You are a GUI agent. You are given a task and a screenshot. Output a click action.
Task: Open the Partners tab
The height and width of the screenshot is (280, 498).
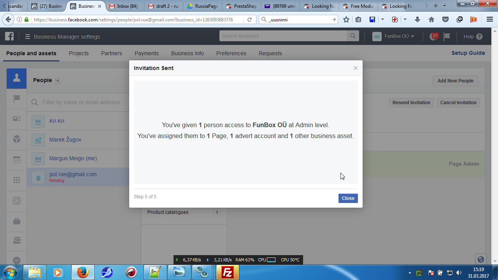pyautogui.click(x=112, y=53)
